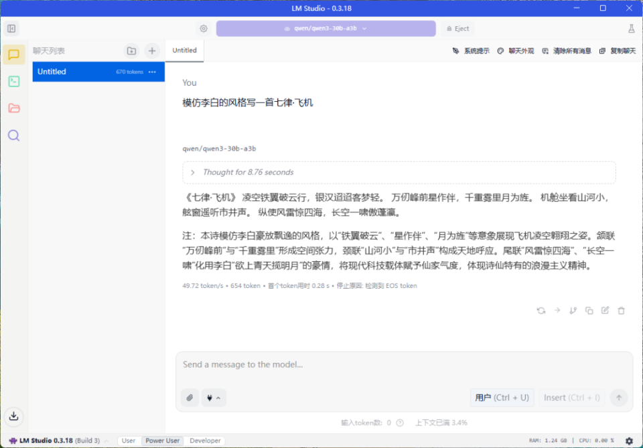
Task: Switch to User mode
Action: [129, 441]
